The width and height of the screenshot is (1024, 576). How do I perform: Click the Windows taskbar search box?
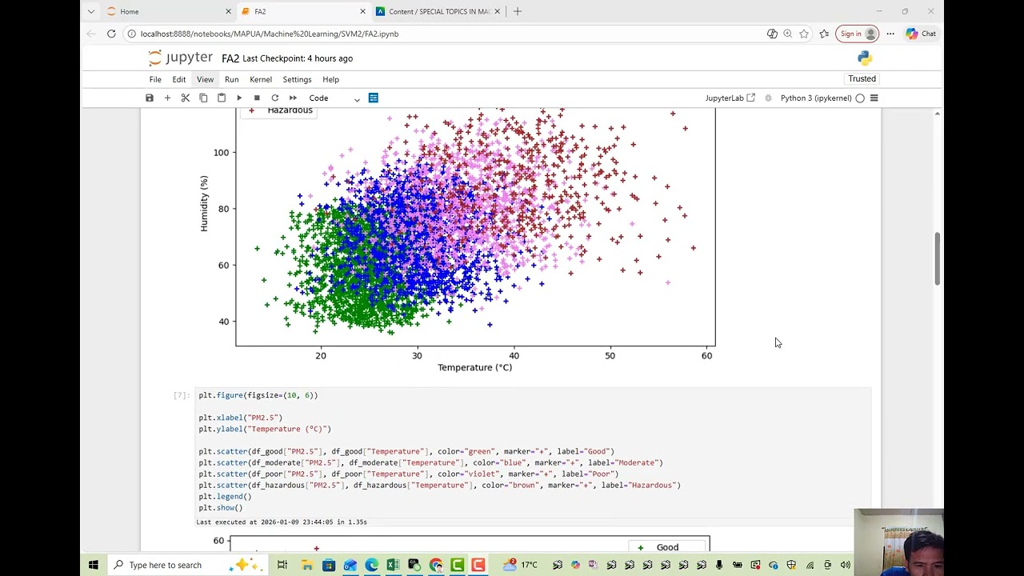(188, 565)
